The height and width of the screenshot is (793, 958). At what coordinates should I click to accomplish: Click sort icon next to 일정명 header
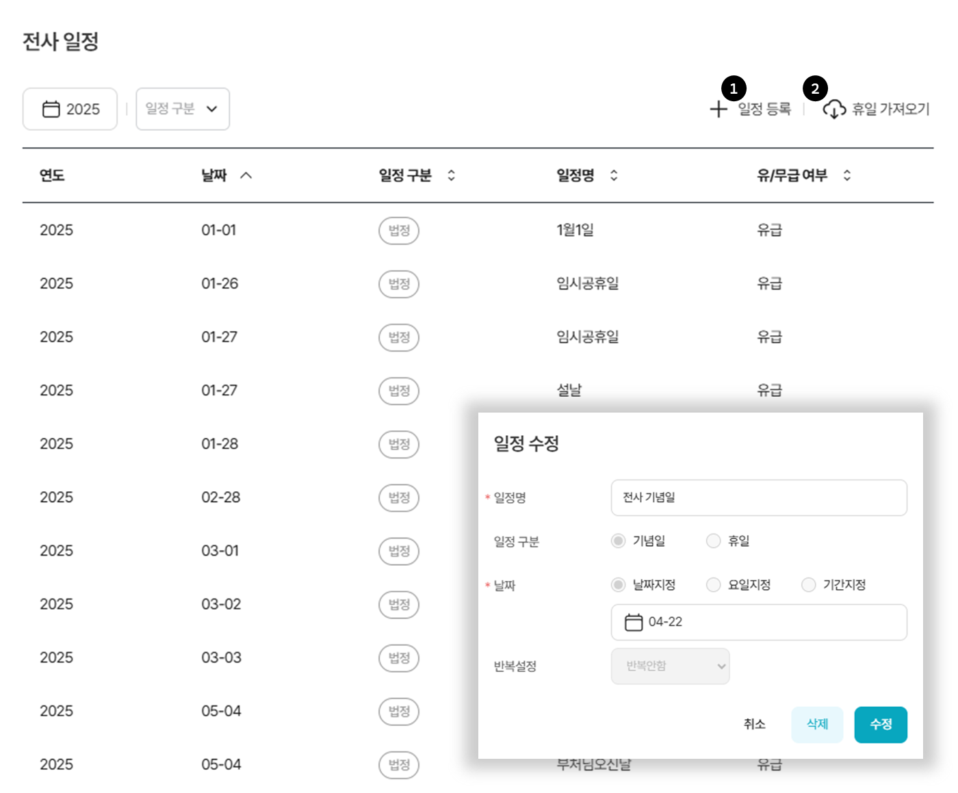(x=614, y=176)
